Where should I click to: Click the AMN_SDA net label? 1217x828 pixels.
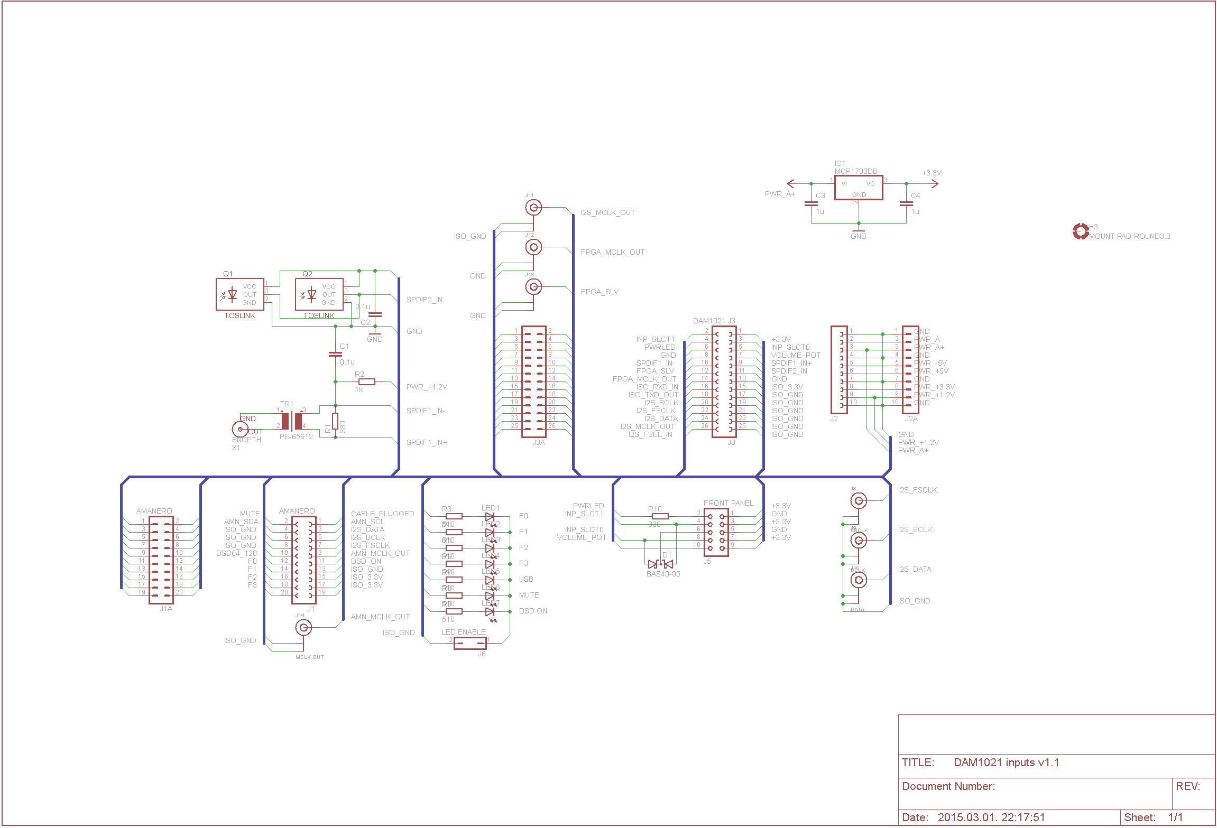[241, 522]
